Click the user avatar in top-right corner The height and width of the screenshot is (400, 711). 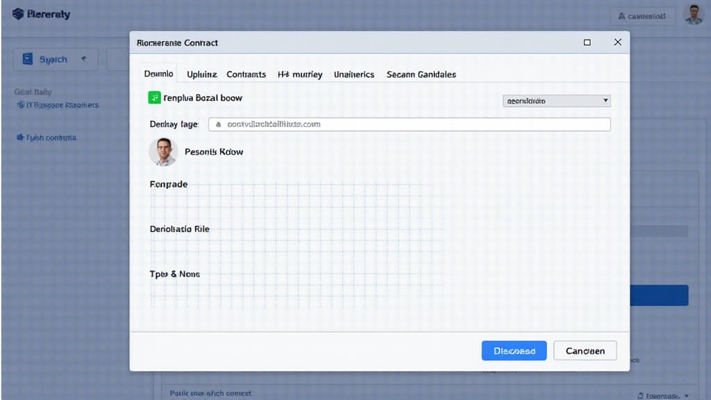(693, 15)
